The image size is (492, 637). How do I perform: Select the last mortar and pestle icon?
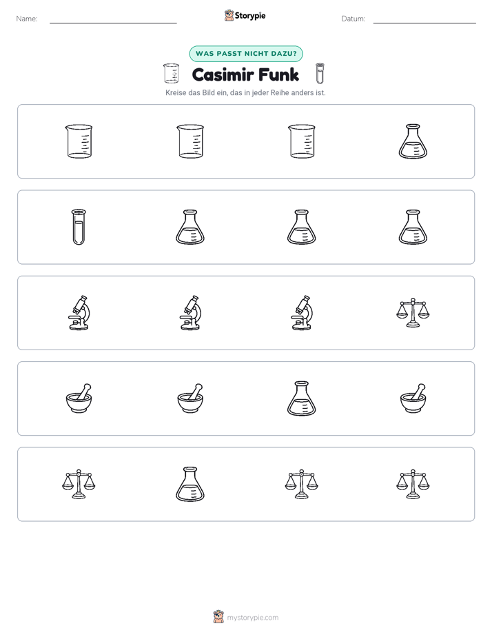click(413, 398)
